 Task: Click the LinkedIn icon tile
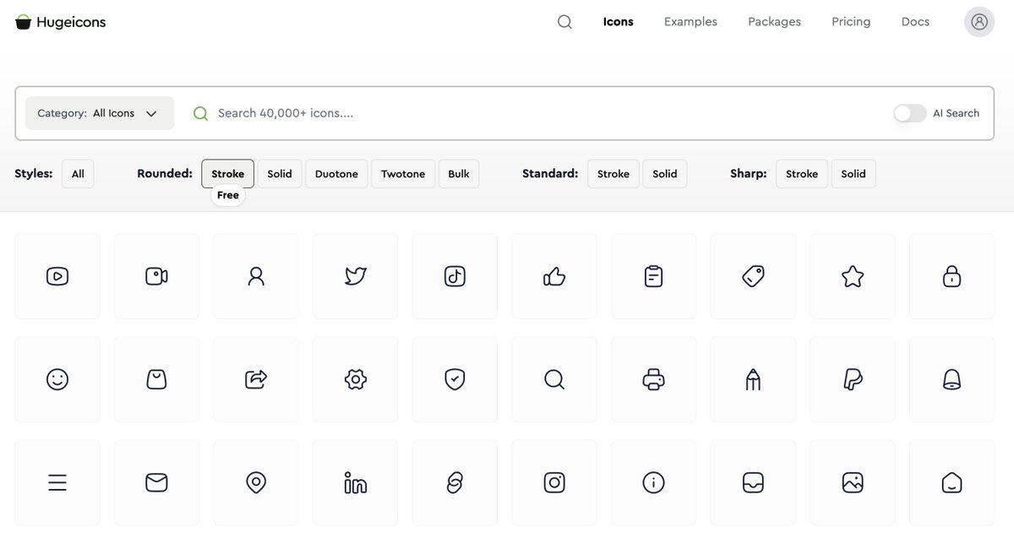click(x=355, y=482)
